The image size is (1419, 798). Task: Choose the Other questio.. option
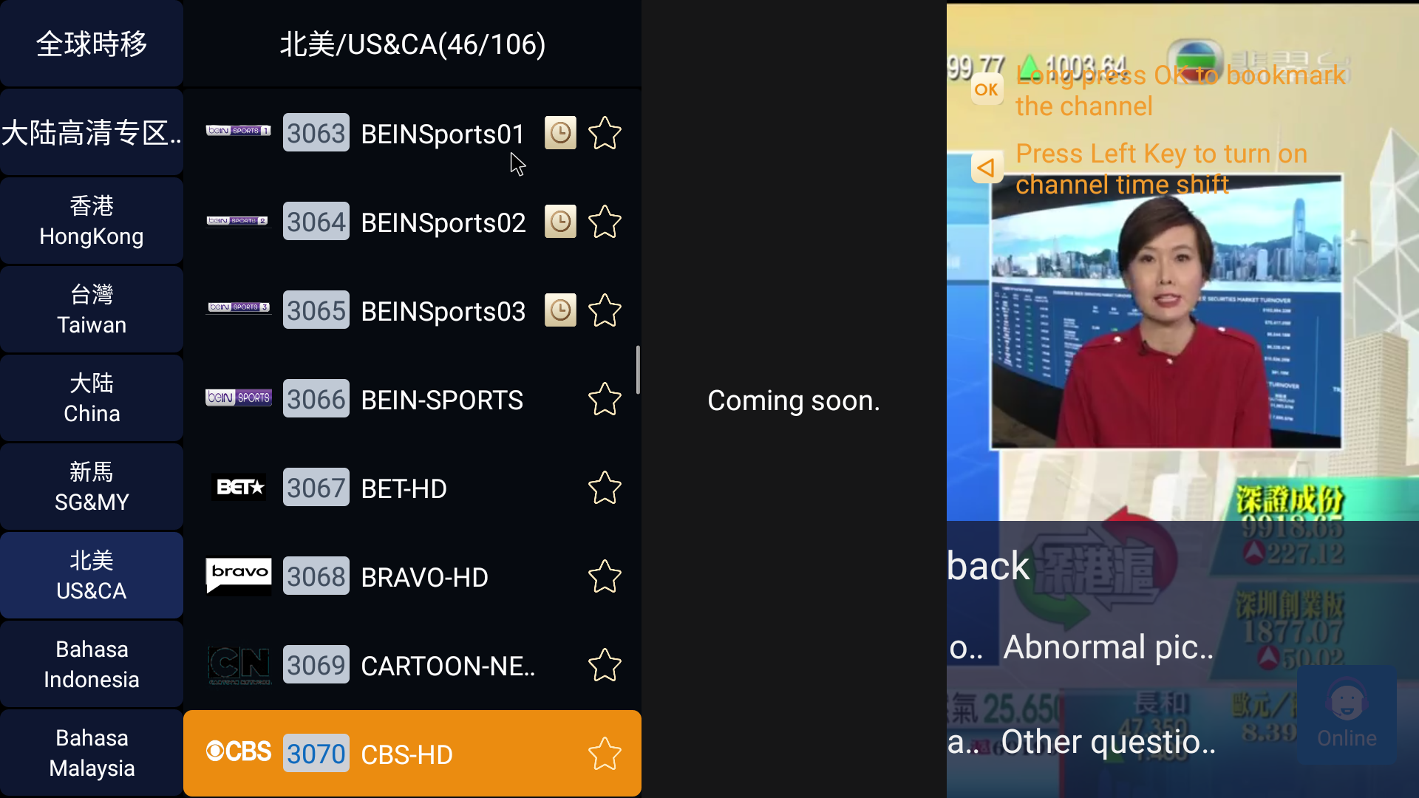1109,742
